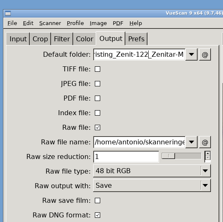Click in the Raw size reduction value field

coord(126,157)
